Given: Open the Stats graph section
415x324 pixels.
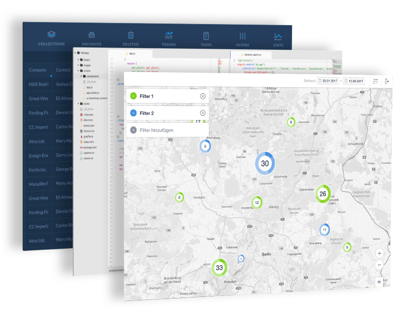Looking at the screenshot, I should [278, 38].
